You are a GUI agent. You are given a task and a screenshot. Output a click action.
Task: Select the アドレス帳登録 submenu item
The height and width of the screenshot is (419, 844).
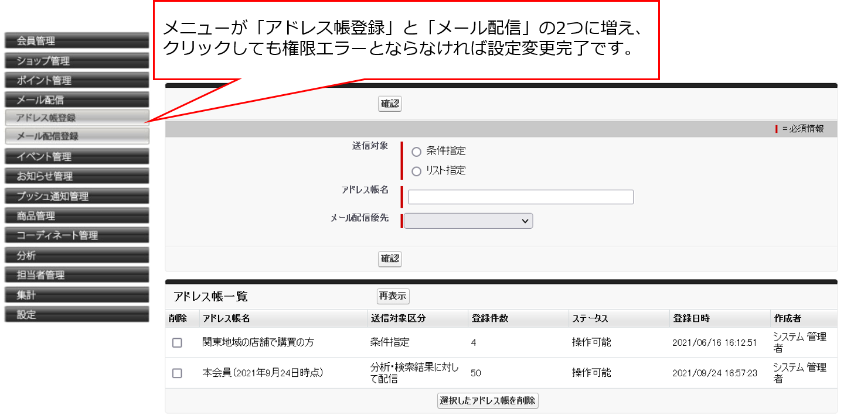76,118
